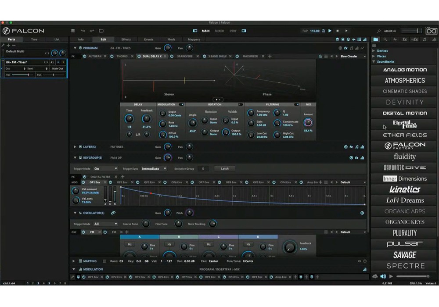Switch to the Tree tab

click(x=34, y=39)
